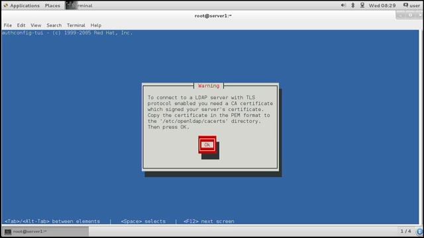Click the 1 / 4 workspace switcher
This screenshot has width=424, height=238.
(x=405, y=231)
